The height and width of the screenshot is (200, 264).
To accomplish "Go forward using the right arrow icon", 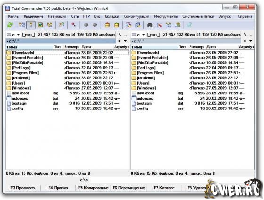I will (95, 25).
